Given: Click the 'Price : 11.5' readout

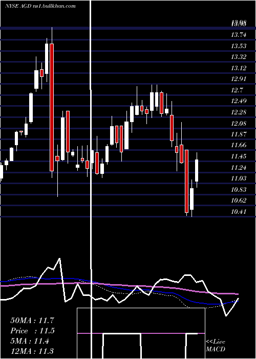Looking at the screenshot, I should coord(32,331).
